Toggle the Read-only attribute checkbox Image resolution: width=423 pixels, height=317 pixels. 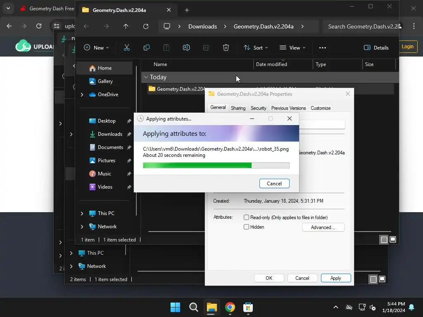(246, 217)
